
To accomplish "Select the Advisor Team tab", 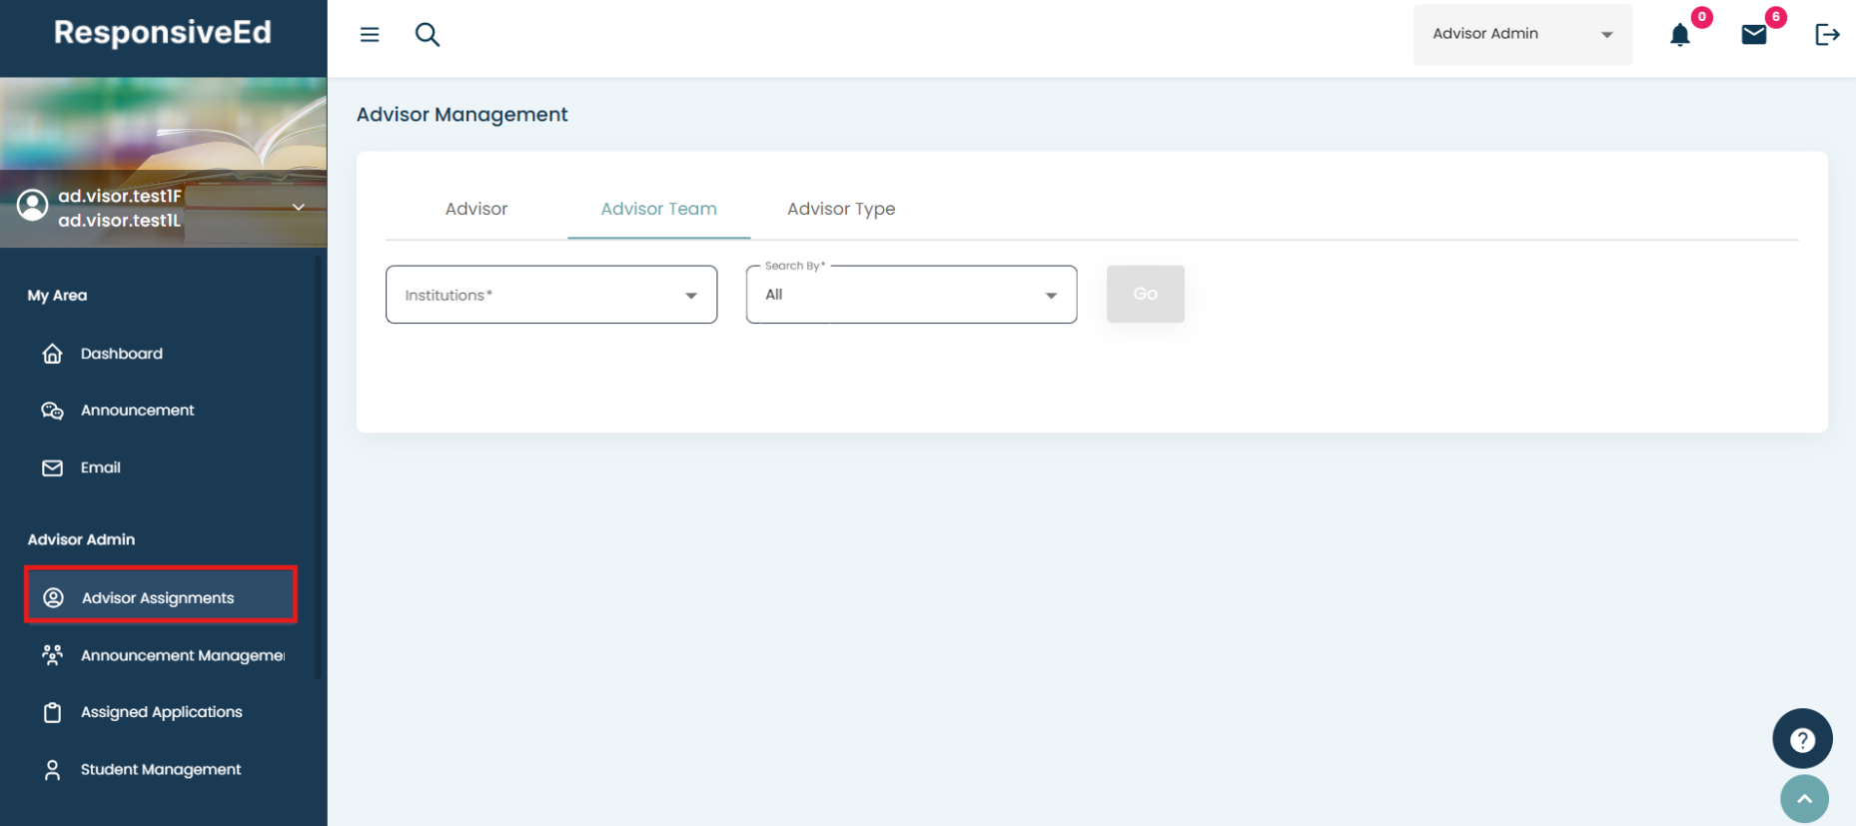I will point(658,209).
